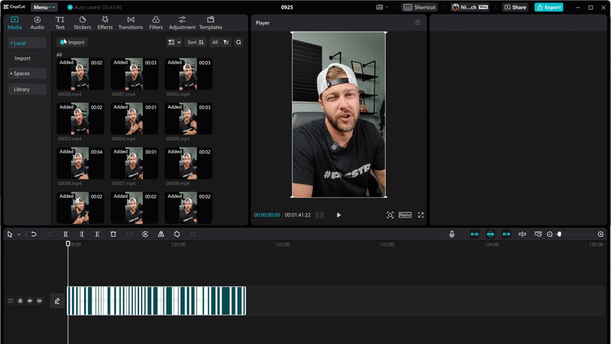Toggle track visibility eye icon

30,301
